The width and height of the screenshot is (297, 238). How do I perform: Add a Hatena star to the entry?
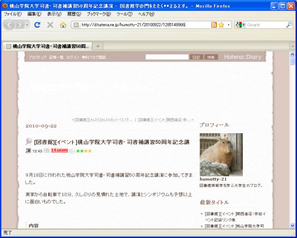(x=72, y=151)
